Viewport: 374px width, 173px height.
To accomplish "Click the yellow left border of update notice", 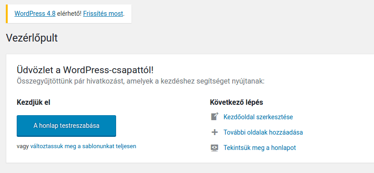I will pos(7,14).
